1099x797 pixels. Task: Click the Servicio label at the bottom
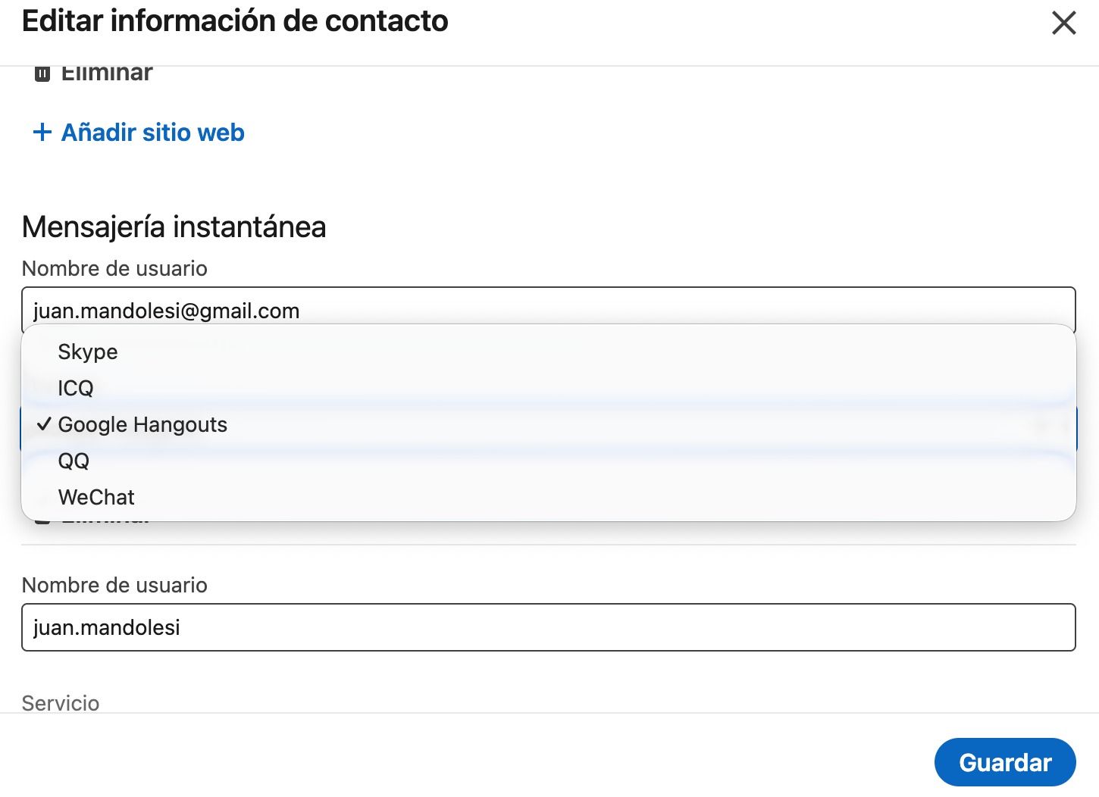tap(61, 703)
